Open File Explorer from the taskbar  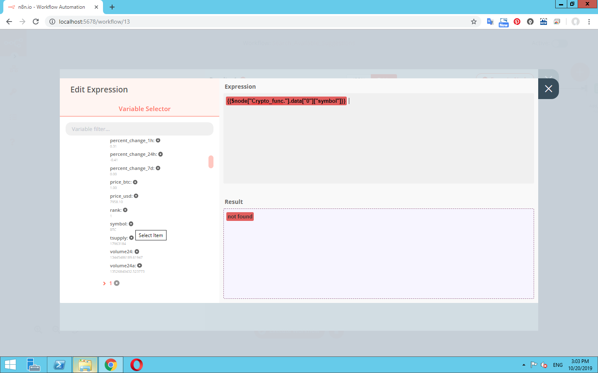[85, 365]
